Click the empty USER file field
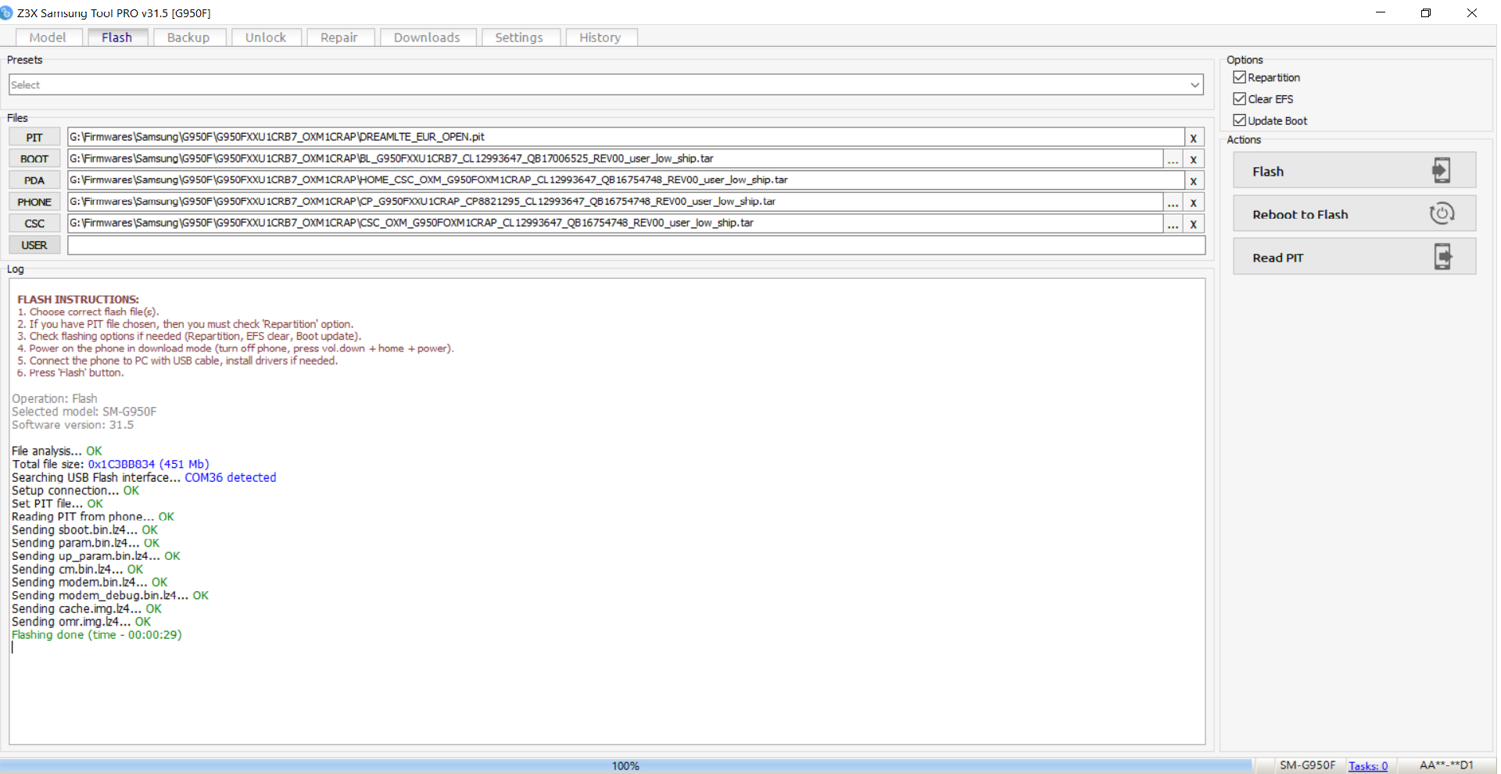The image size is (1501, 774). point(636,244)
